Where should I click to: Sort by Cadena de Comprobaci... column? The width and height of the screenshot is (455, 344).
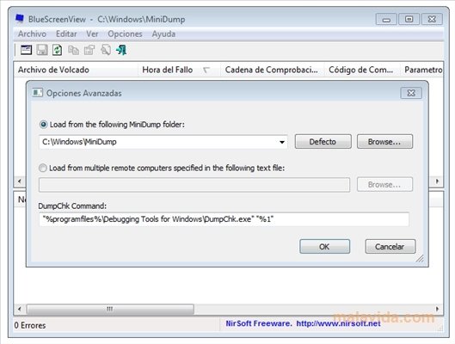click(x=272, y=70)
